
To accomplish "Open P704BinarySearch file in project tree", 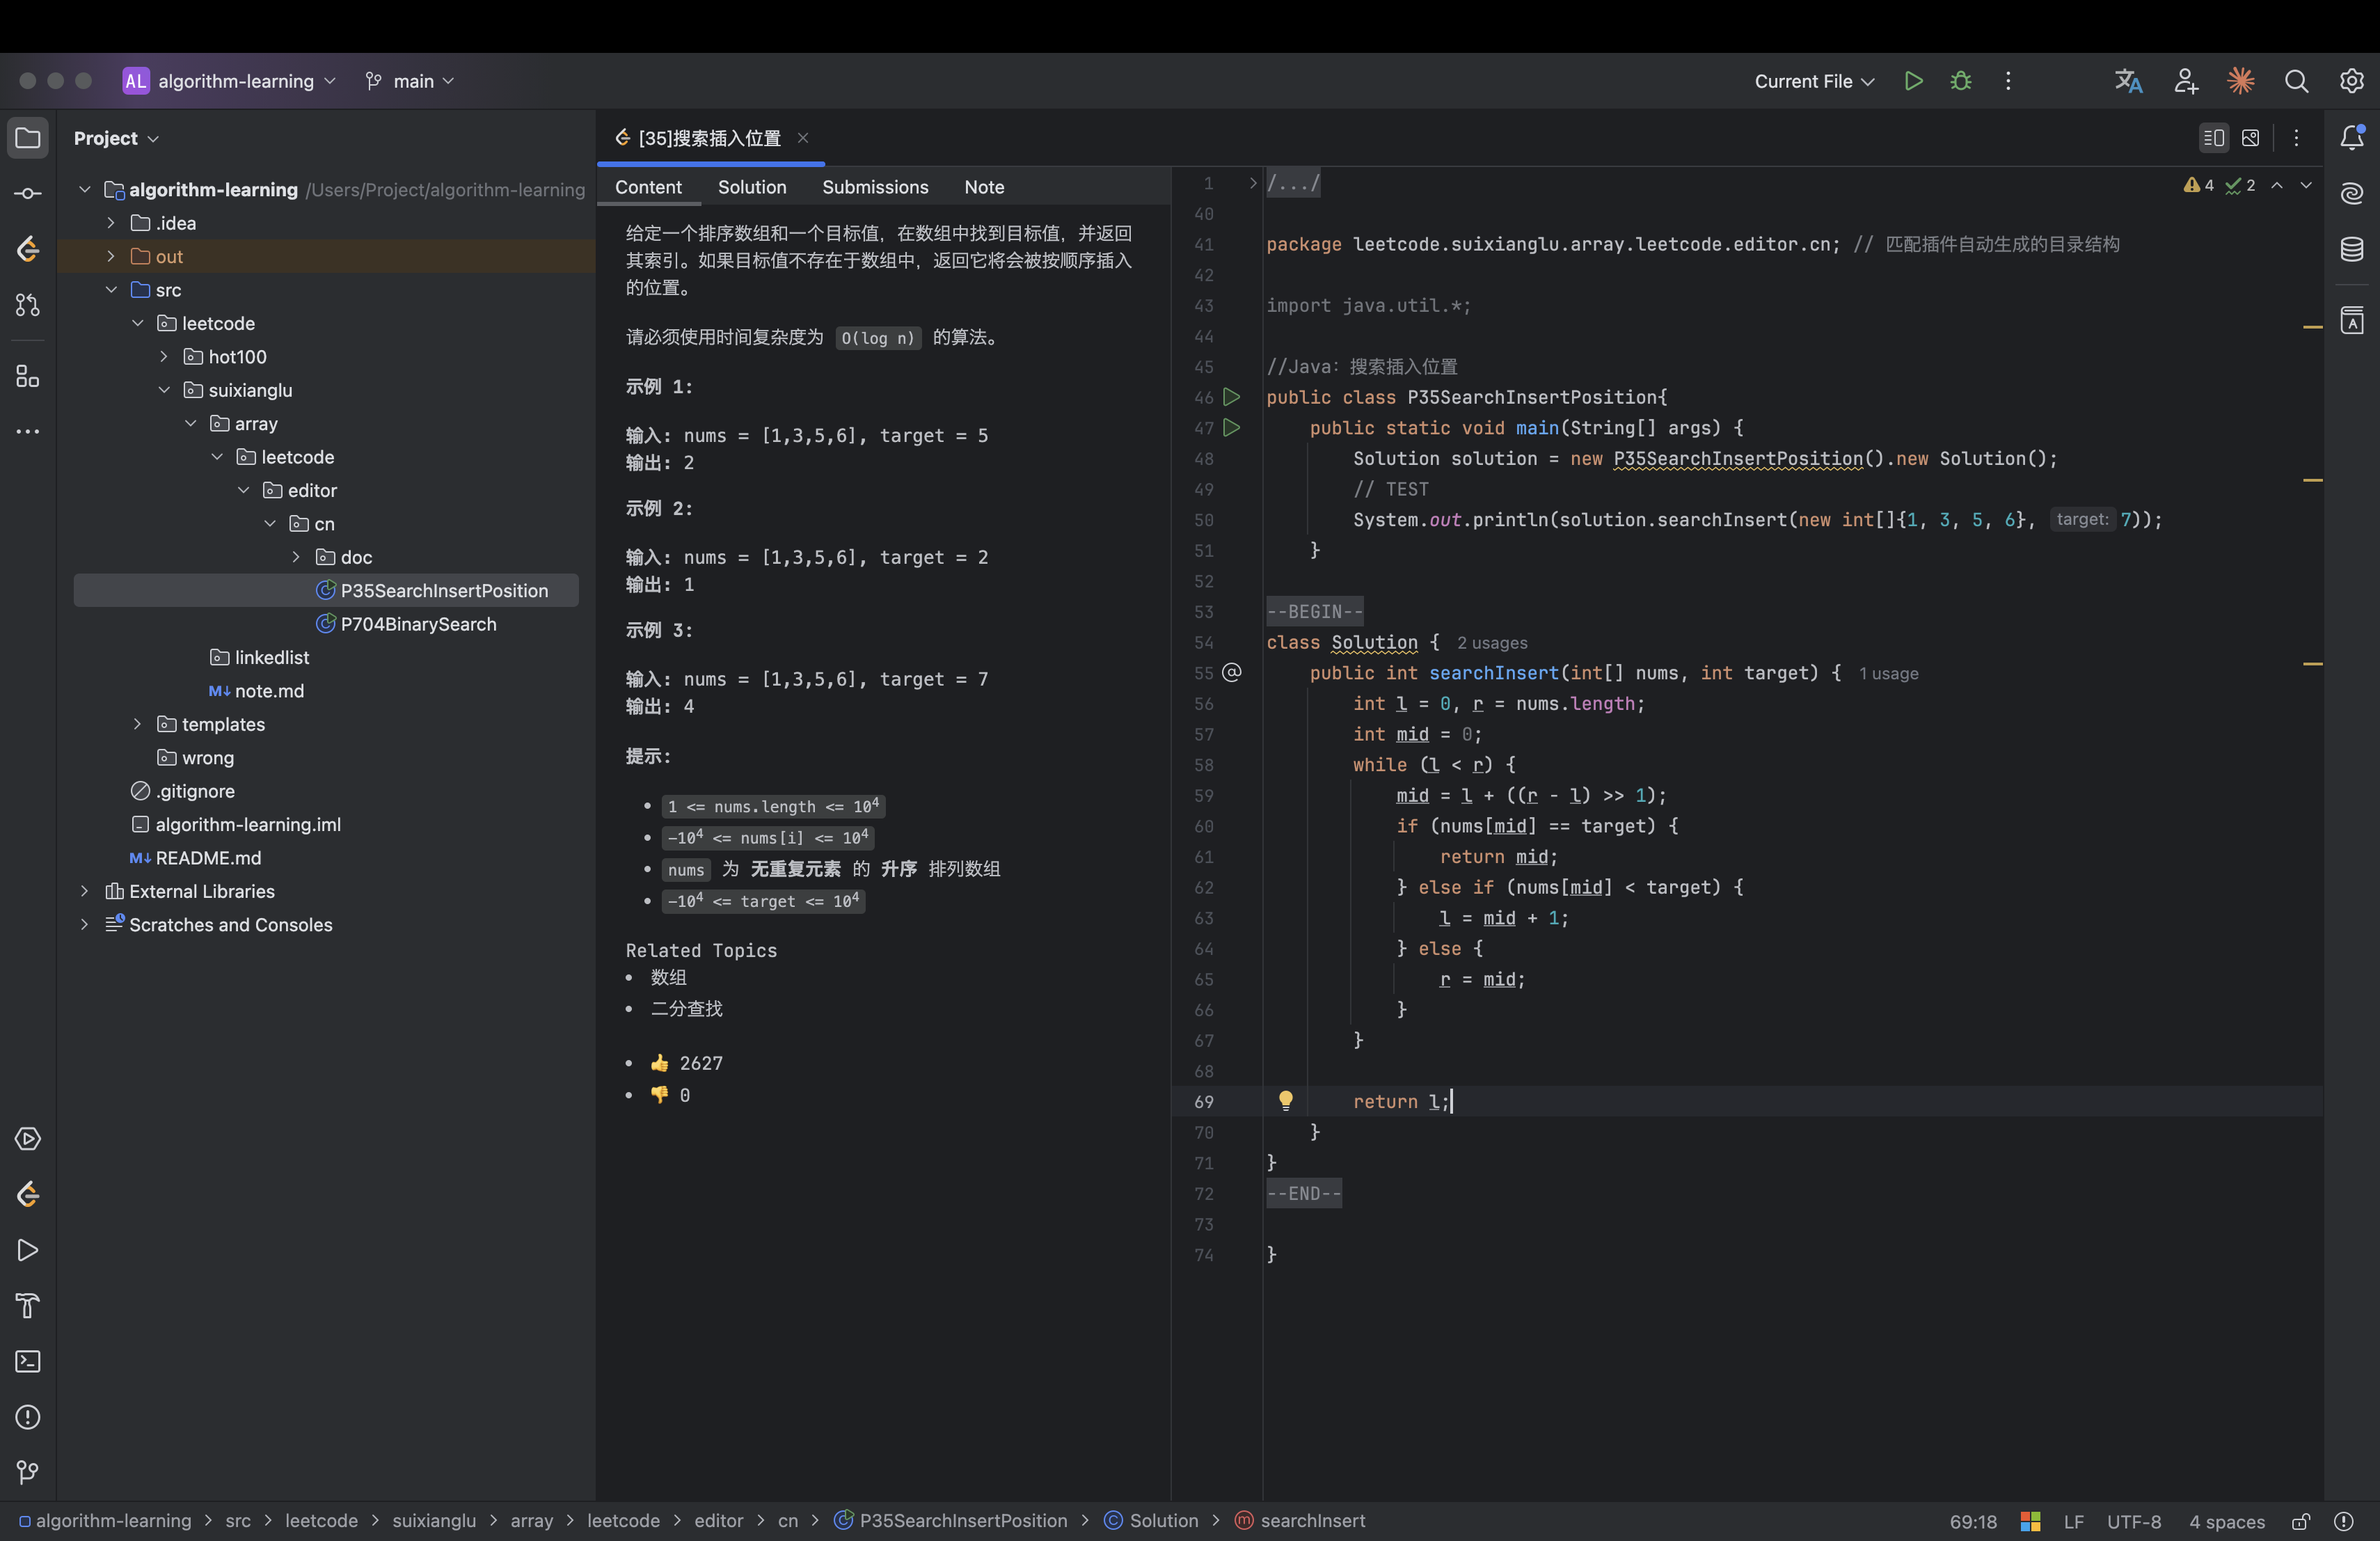I will pyautogui.click(x=417, y=624).
